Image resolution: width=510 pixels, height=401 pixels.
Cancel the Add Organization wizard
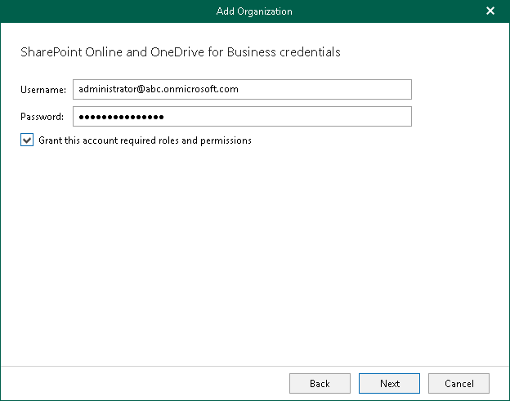pos(459,384)
